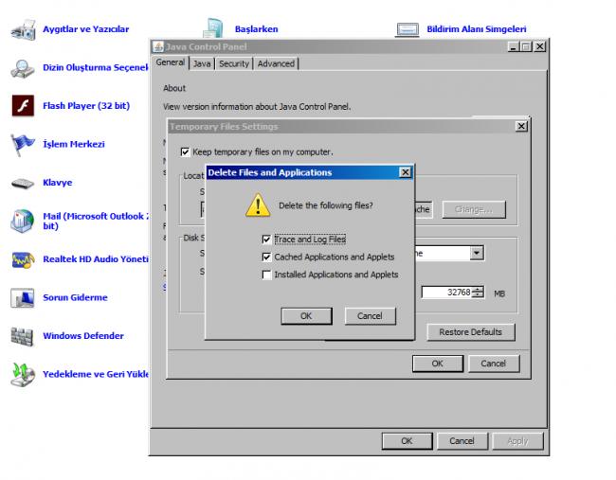The width and height of the screenshot is (616, 480).
Task: Open Yedekleme ve Geri Yükleme link
Action: 96,374
